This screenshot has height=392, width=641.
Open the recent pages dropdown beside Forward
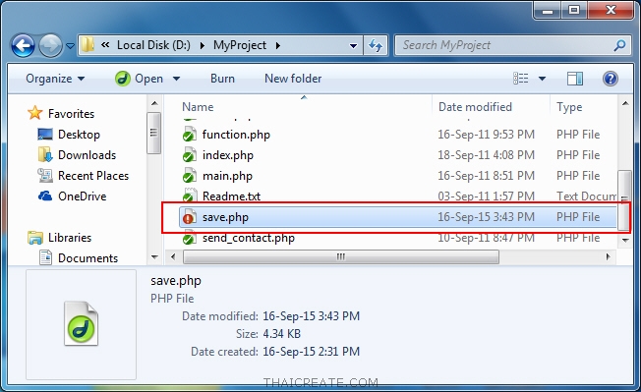click(x=70, y=46)
